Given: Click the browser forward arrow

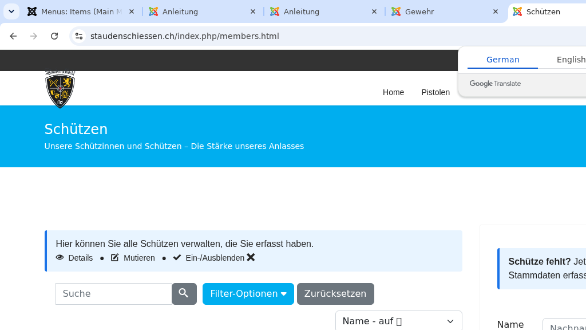Looking at the screenshot, I should [x=34, y=36].
